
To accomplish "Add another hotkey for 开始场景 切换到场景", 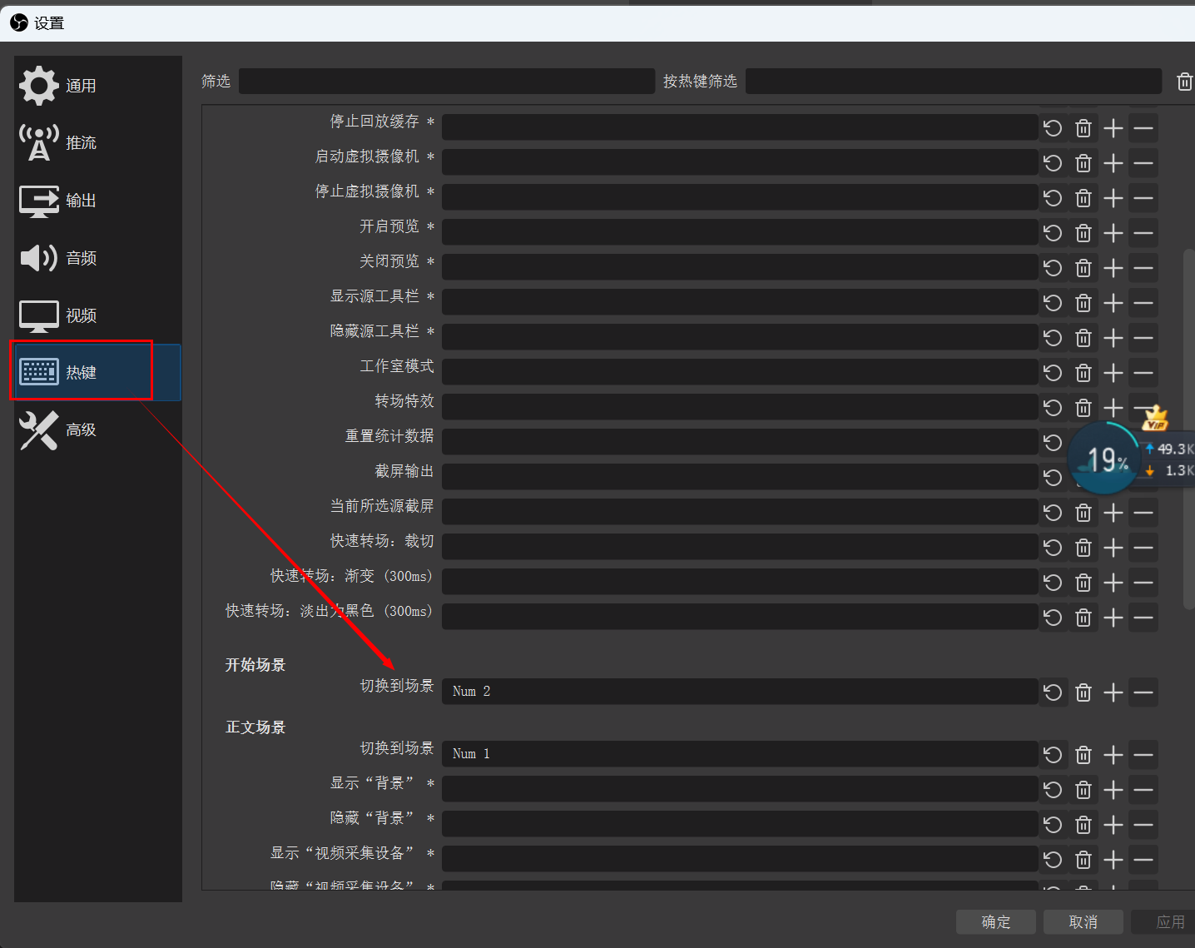I will pyautogui.click(x=1113, y=692).
